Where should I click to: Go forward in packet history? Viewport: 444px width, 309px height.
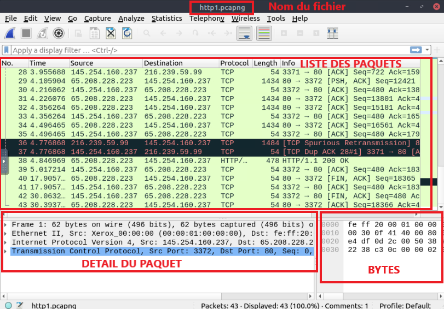(179, 33)
